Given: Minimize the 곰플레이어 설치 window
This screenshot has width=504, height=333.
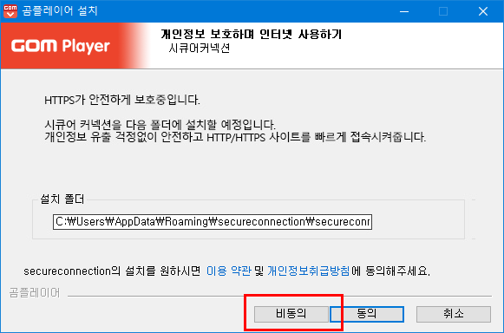Looking at the screenshot, I should pyautogui.click(x=404, y=11).
